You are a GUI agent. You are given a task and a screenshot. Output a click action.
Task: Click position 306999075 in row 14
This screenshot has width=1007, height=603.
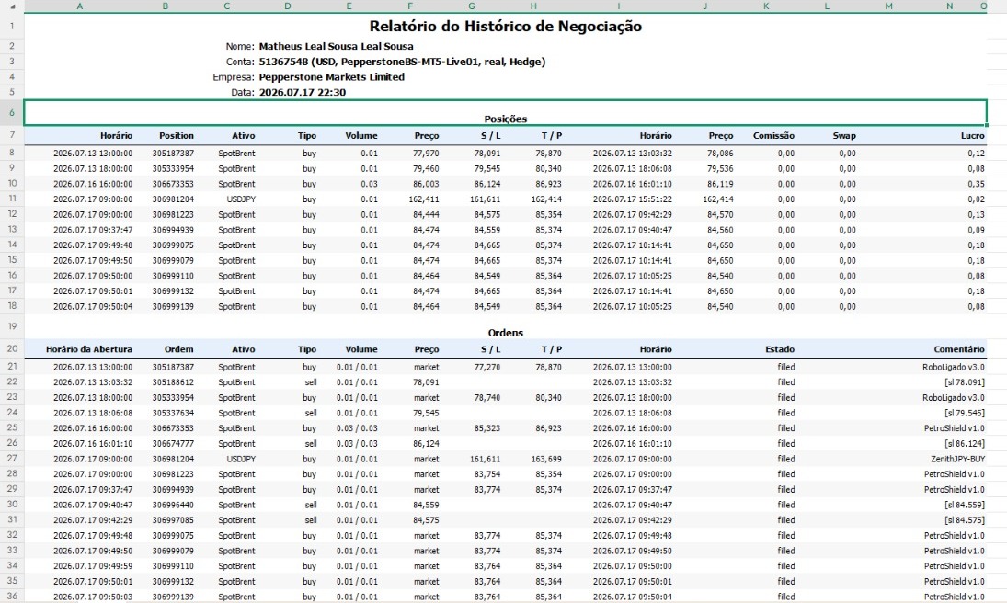(x=173, y=245)
